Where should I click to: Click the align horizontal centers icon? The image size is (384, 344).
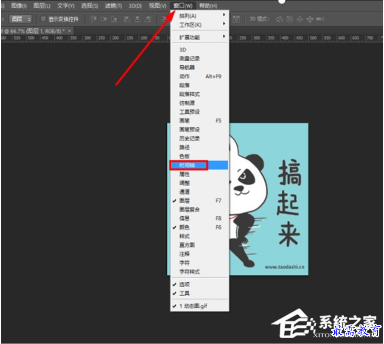[x=137, y=19]
